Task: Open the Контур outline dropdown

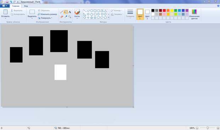Action: click(x=116, y=11)
